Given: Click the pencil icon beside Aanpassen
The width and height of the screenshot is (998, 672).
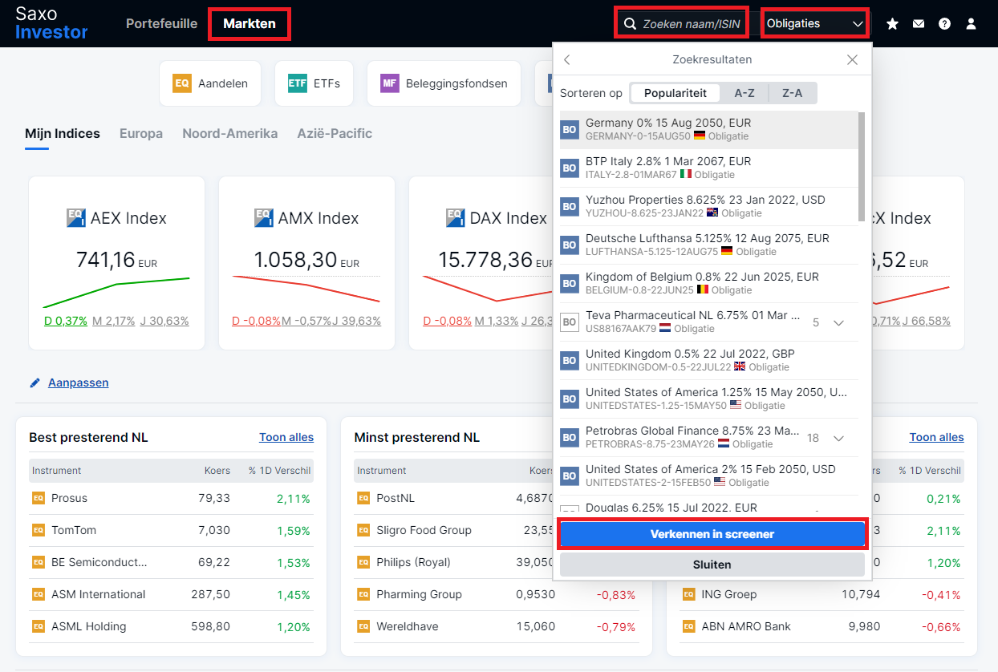Looking at the screenshot, I should tap(34, 383).
